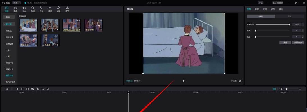Viewport: 307px width, 112px height.
Task: Open the 音频 (audio) tab
Action: click(15, 9)
